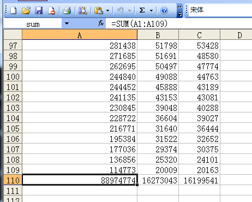Select total cell 16199541

(199, 180)
